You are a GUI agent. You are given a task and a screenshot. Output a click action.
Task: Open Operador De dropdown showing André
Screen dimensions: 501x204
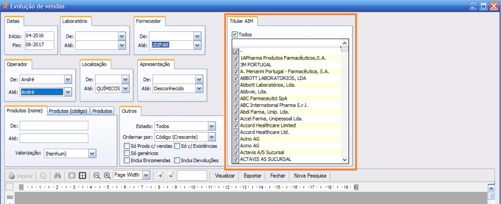coord(68,80)
